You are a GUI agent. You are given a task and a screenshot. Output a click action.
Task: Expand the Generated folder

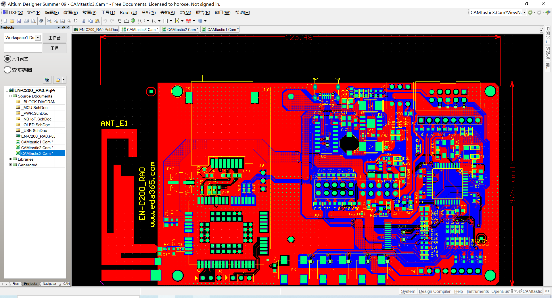[x=10, y=165]
